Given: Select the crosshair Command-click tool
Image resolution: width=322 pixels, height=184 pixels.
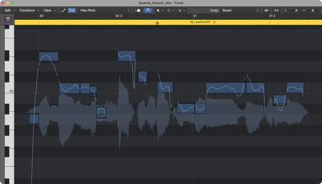Looking at the screenshot, I should pyautogui.click(x=169, y=11).
